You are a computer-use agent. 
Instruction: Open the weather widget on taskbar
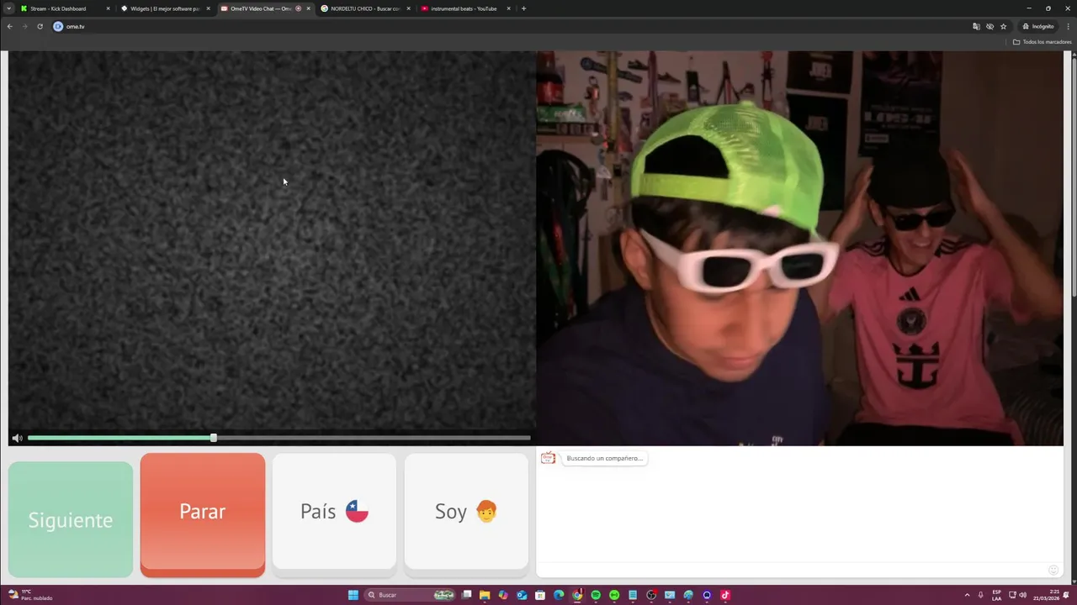point(29,595)
